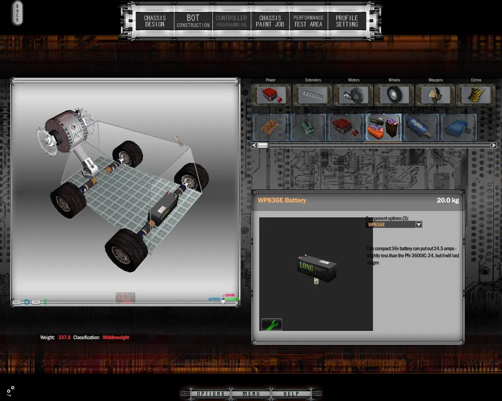
Task: Go to Performance Test Area tab
Action: click(308, 21)
